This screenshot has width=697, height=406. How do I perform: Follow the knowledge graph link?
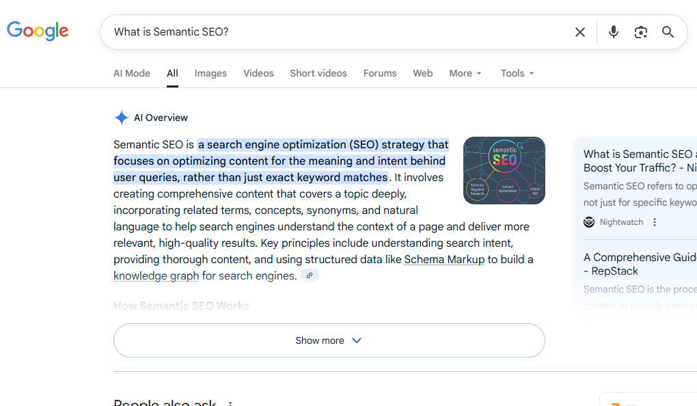tap(156, 275)
